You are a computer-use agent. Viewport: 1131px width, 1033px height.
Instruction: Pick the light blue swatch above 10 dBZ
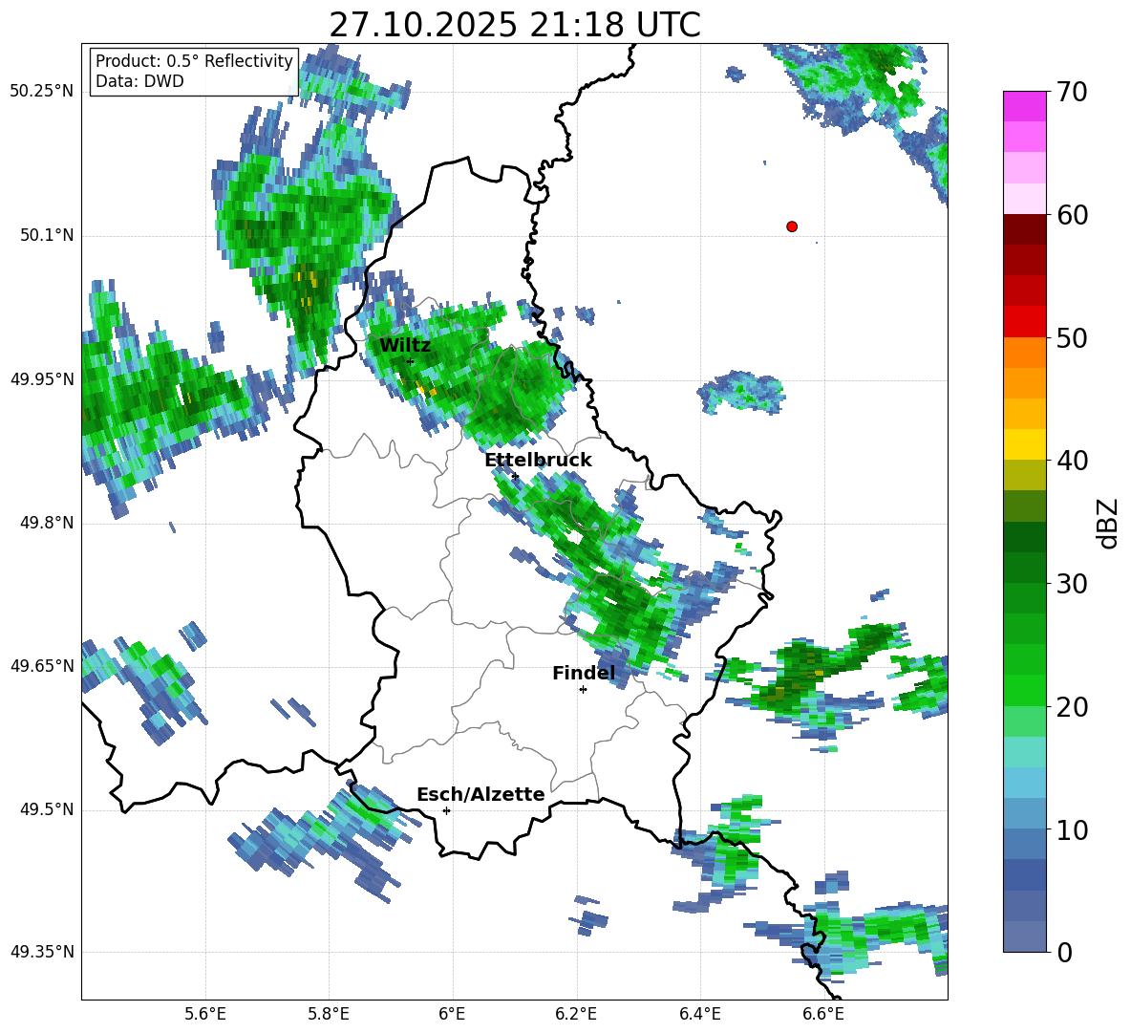1024,814
